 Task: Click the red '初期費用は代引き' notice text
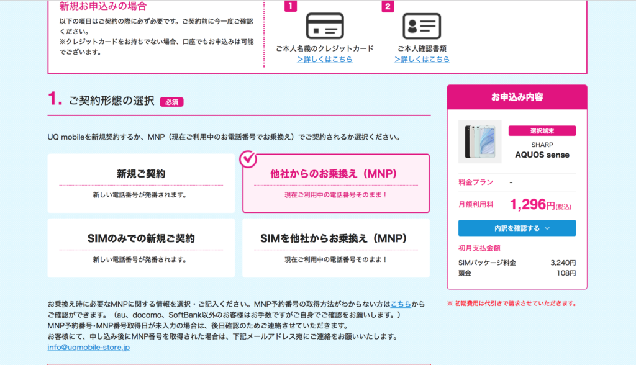pos(512,304)
